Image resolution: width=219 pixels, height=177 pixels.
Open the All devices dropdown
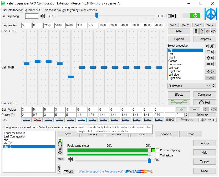pyautogui.click(x=189, y=86)
